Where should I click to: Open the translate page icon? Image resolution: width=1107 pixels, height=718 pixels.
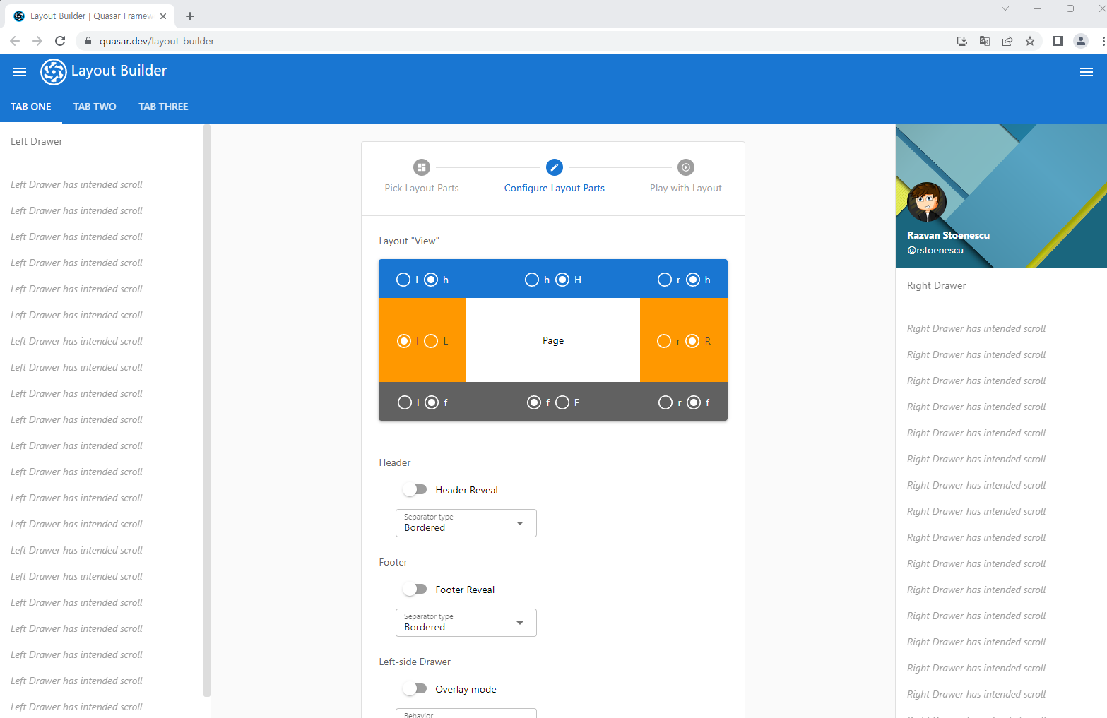click(x=985, y=41)
